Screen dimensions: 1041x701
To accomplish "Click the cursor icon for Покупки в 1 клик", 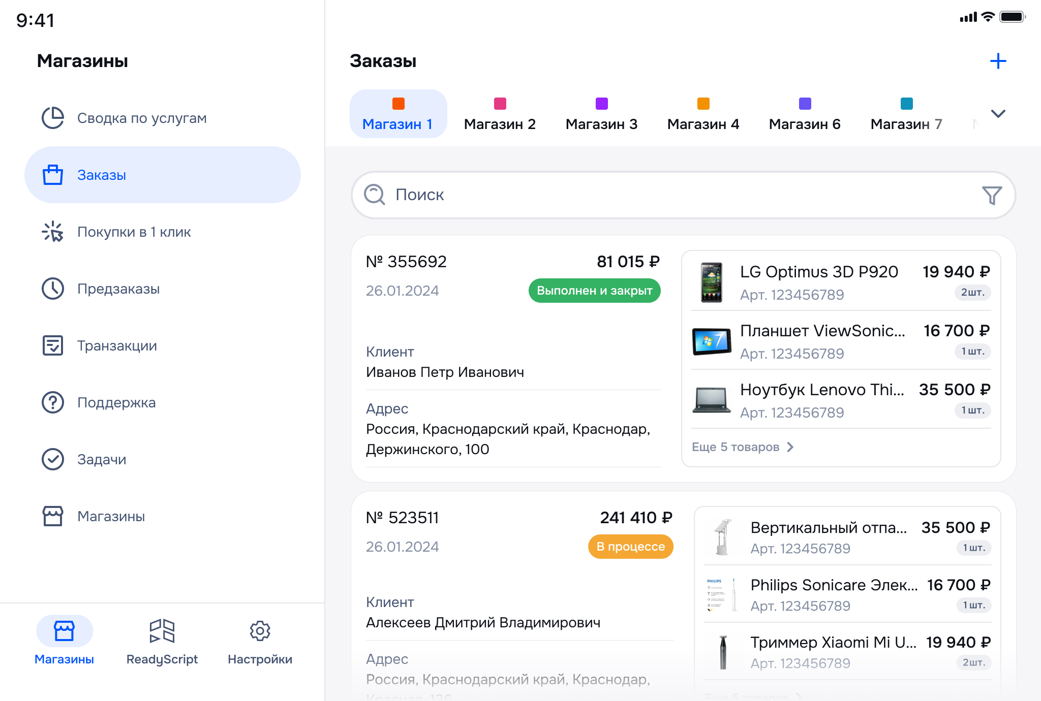I will [x=53, y=232].
